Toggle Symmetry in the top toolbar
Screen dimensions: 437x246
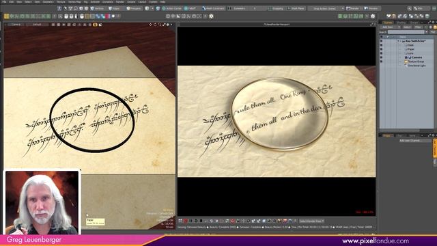click(x=240, y=8)
